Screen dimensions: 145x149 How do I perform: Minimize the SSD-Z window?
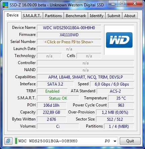click(113, 4)
